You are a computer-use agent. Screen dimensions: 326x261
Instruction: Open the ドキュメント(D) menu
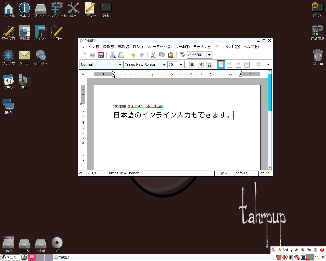coord(227,47)
